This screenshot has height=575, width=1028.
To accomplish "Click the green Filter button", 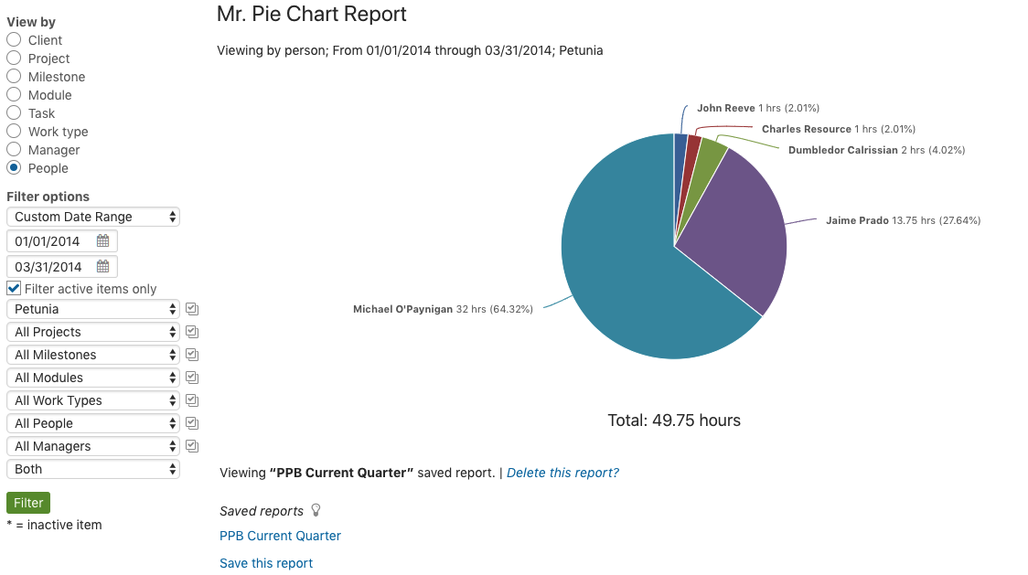I will pyautogui.click(x=28, y=502).
